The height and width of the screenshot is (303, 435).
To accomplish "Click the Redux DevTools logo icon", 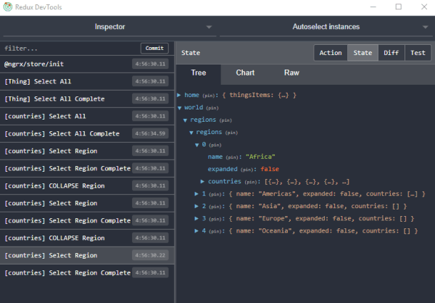I will pyautogui.click(x=8, y=7).
